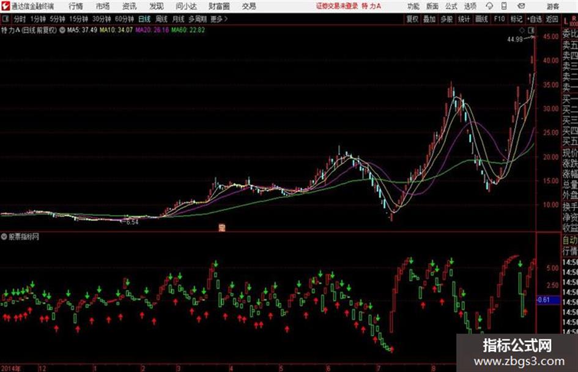The height and width of the screenshot is (372, 578).
Task: Click the 多股 toolbar button
Action: [x=446, y=19]
